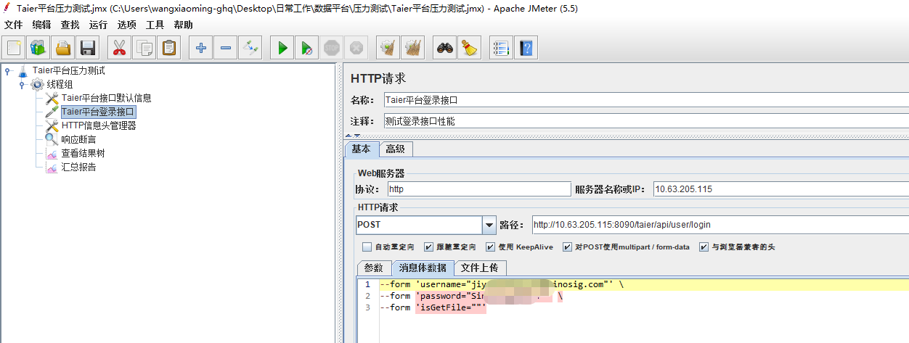The width and height of the screenshot is (909, 343).
Task: Click body data line with username
Action: (x=643, y=284)
